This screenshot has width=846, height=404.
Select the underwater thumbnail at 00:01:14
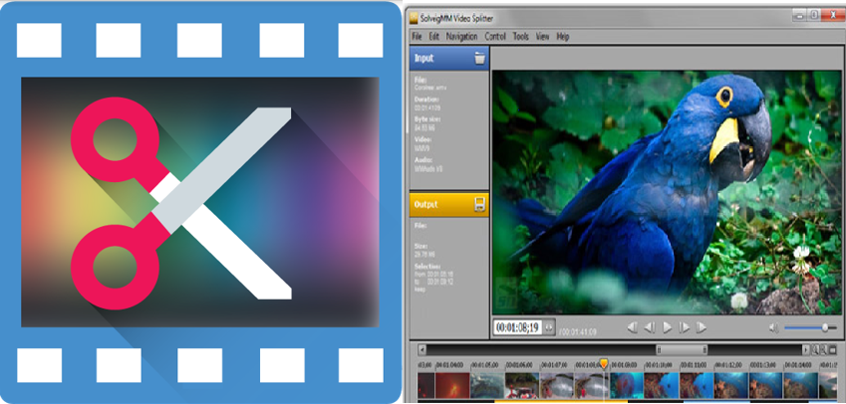[x=801, y=385]
